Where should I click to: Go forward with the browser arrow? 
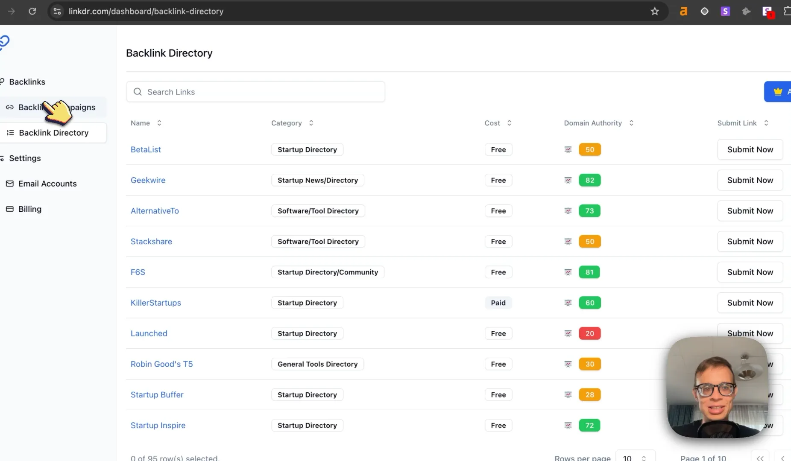[x=12, y=12]
